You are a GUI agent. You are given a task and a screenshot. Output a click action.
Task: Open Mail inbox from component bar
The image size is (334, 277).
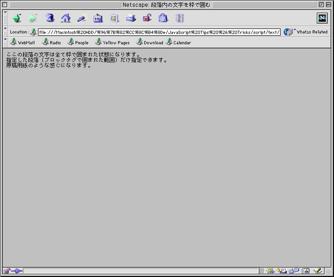282,271
